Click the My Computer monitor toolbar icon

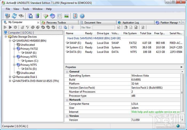point(7,16)
